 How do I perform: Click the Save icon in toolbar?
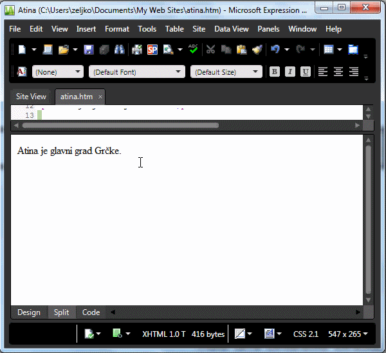89,50
